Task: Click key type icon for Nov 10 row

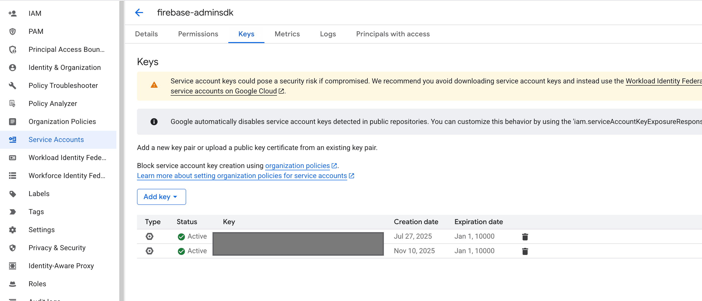Action: click(x=149, y=251)
